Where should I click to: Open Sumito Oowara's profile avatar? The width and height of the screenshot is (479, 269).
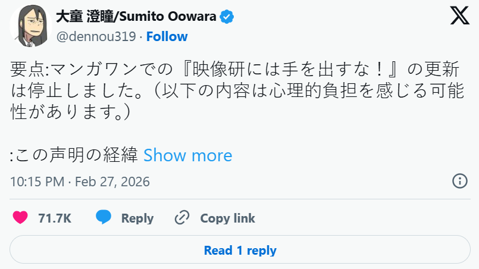(x=29, y=28)
